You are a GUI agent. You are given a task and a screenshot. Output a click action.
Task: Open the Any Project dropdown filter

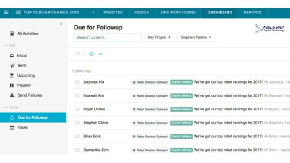pyautogui.click(x=159, y=37)
